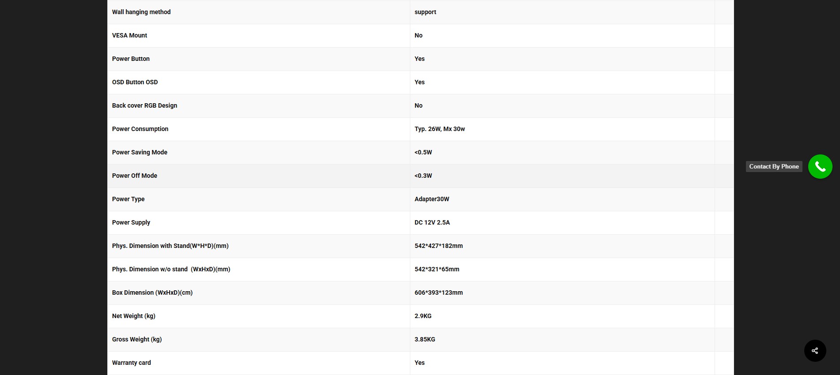Click the Contact By Phone label
The width and height of the screenshot is (840, 375).
(774, 167)
